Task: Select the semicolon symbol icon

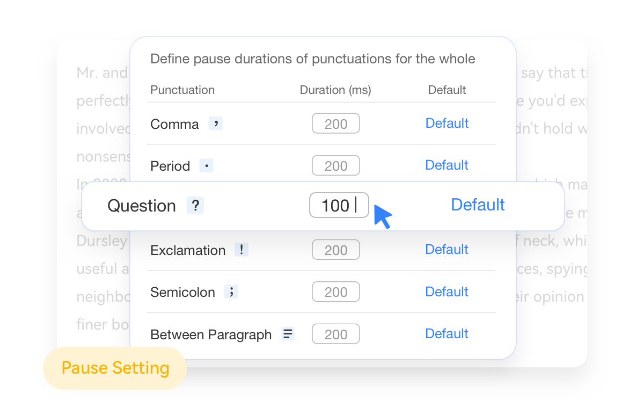Action: tap(232, 292)
